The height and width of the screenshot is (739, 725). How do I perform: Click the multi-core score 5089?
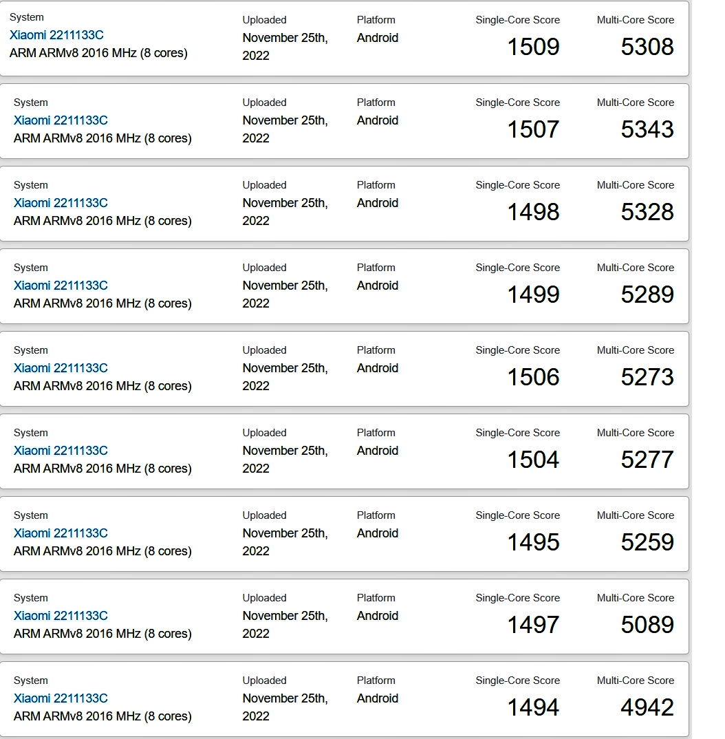point(647,625)
